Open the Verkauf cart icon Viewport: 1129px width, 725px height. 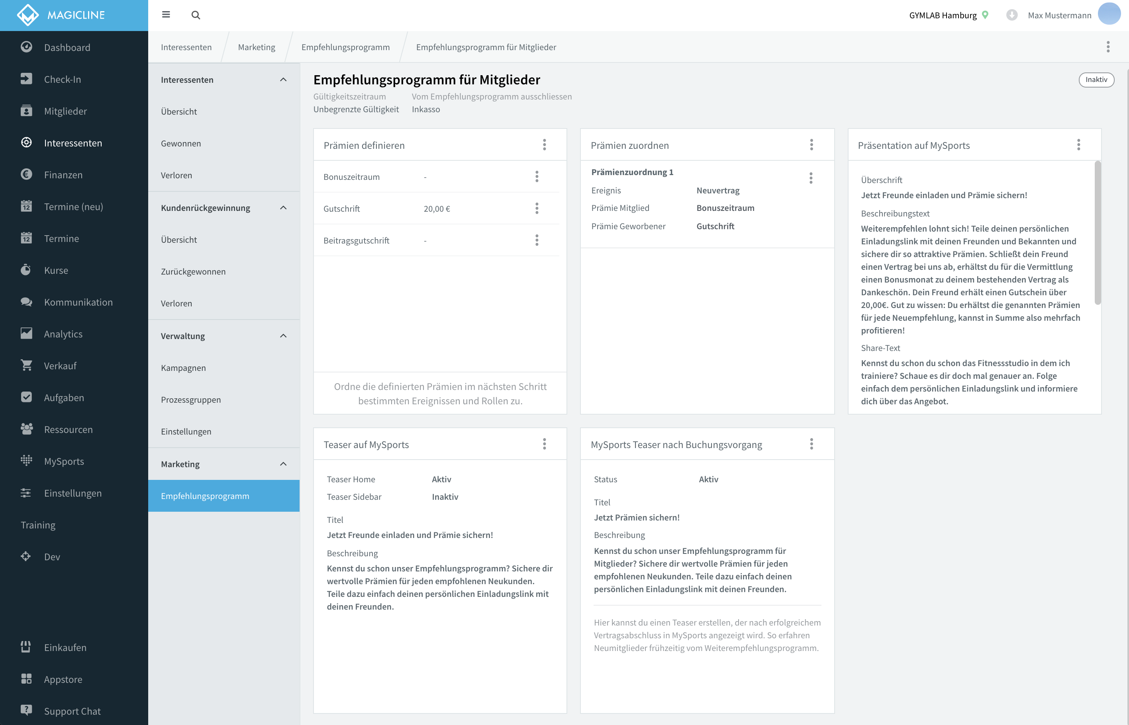click(x=26, y=365)
